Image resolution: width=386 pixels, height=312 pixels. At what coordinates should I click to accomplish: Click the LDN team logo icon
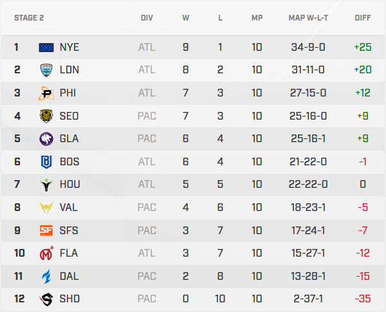pos(47,70)
